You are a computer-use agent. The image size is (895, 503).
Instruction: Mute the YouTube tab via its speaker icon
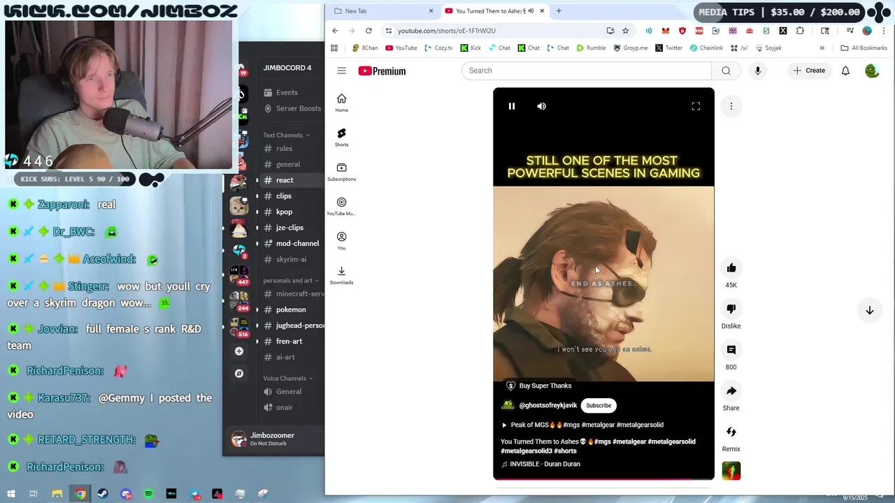click(531, 10)
